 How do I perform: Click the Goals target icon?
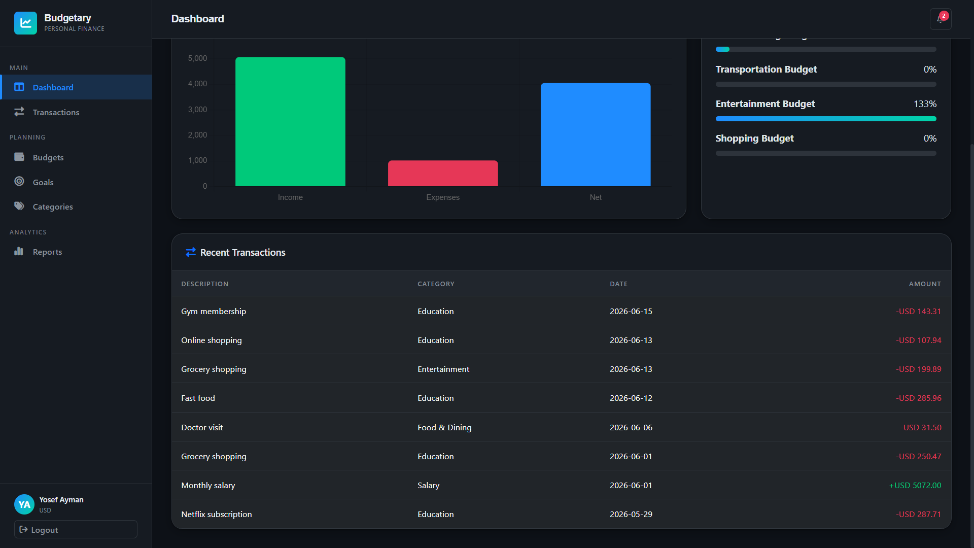click(x=19, y=181)
